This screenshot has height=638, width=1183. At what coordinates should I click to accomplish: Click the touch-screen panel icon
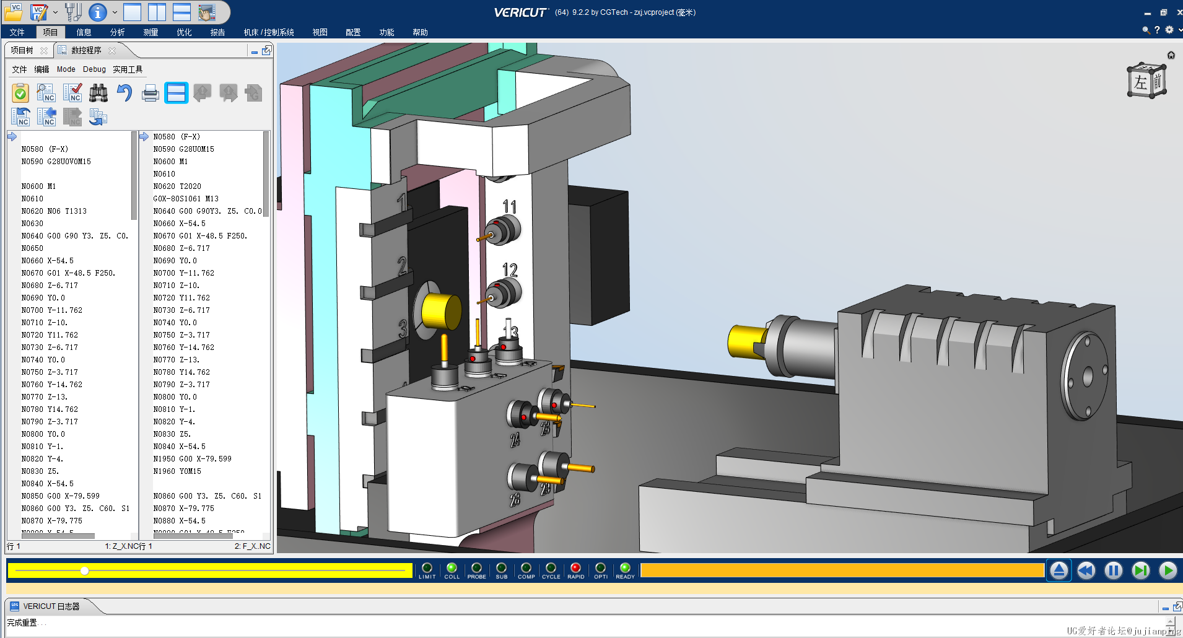pos(207,12)
